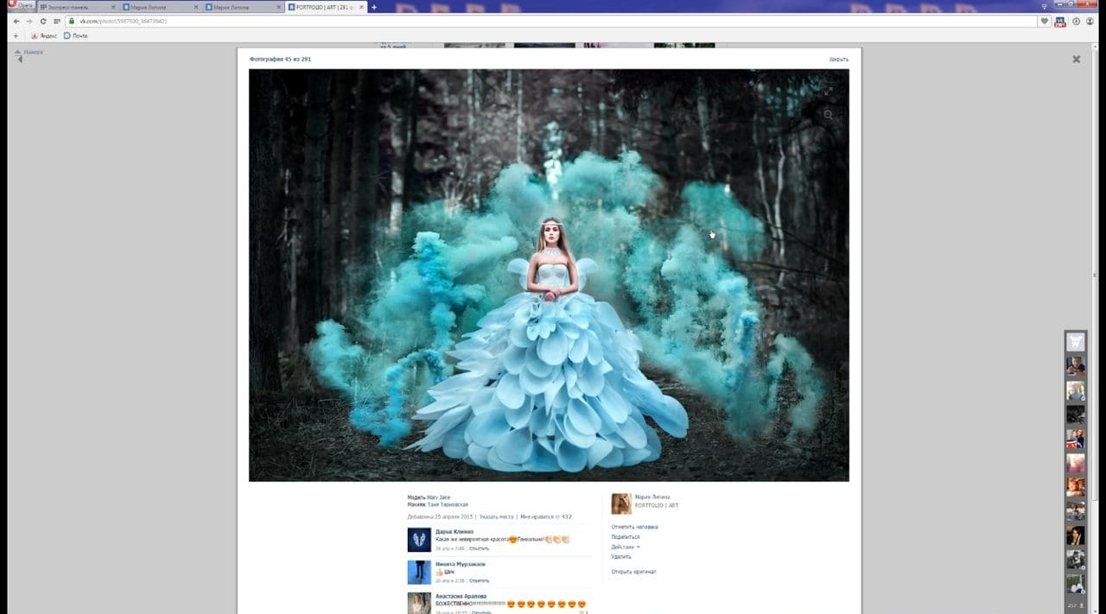Open the Почта bookmark
Image resolution: width=1106 pixels, height=614 pixels.
(76, 35)
